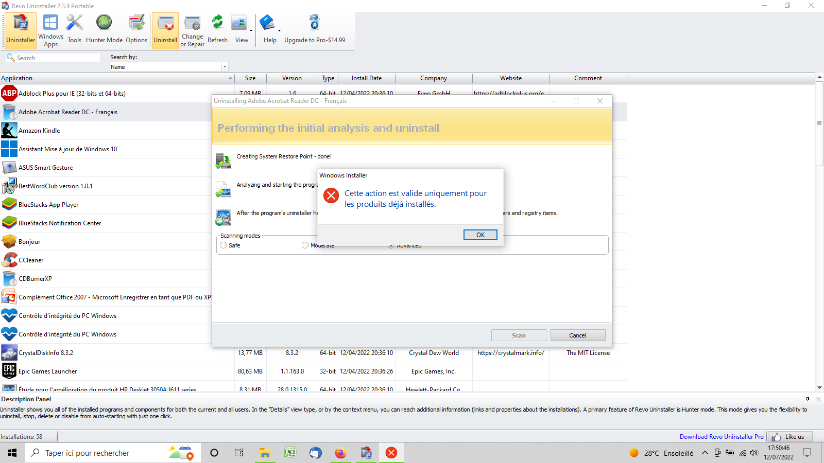Image resolution: width=824 pixels, height=463 pixels.
Task: Open the Tools toolbar icon
Action: click(x=75, y=30)
